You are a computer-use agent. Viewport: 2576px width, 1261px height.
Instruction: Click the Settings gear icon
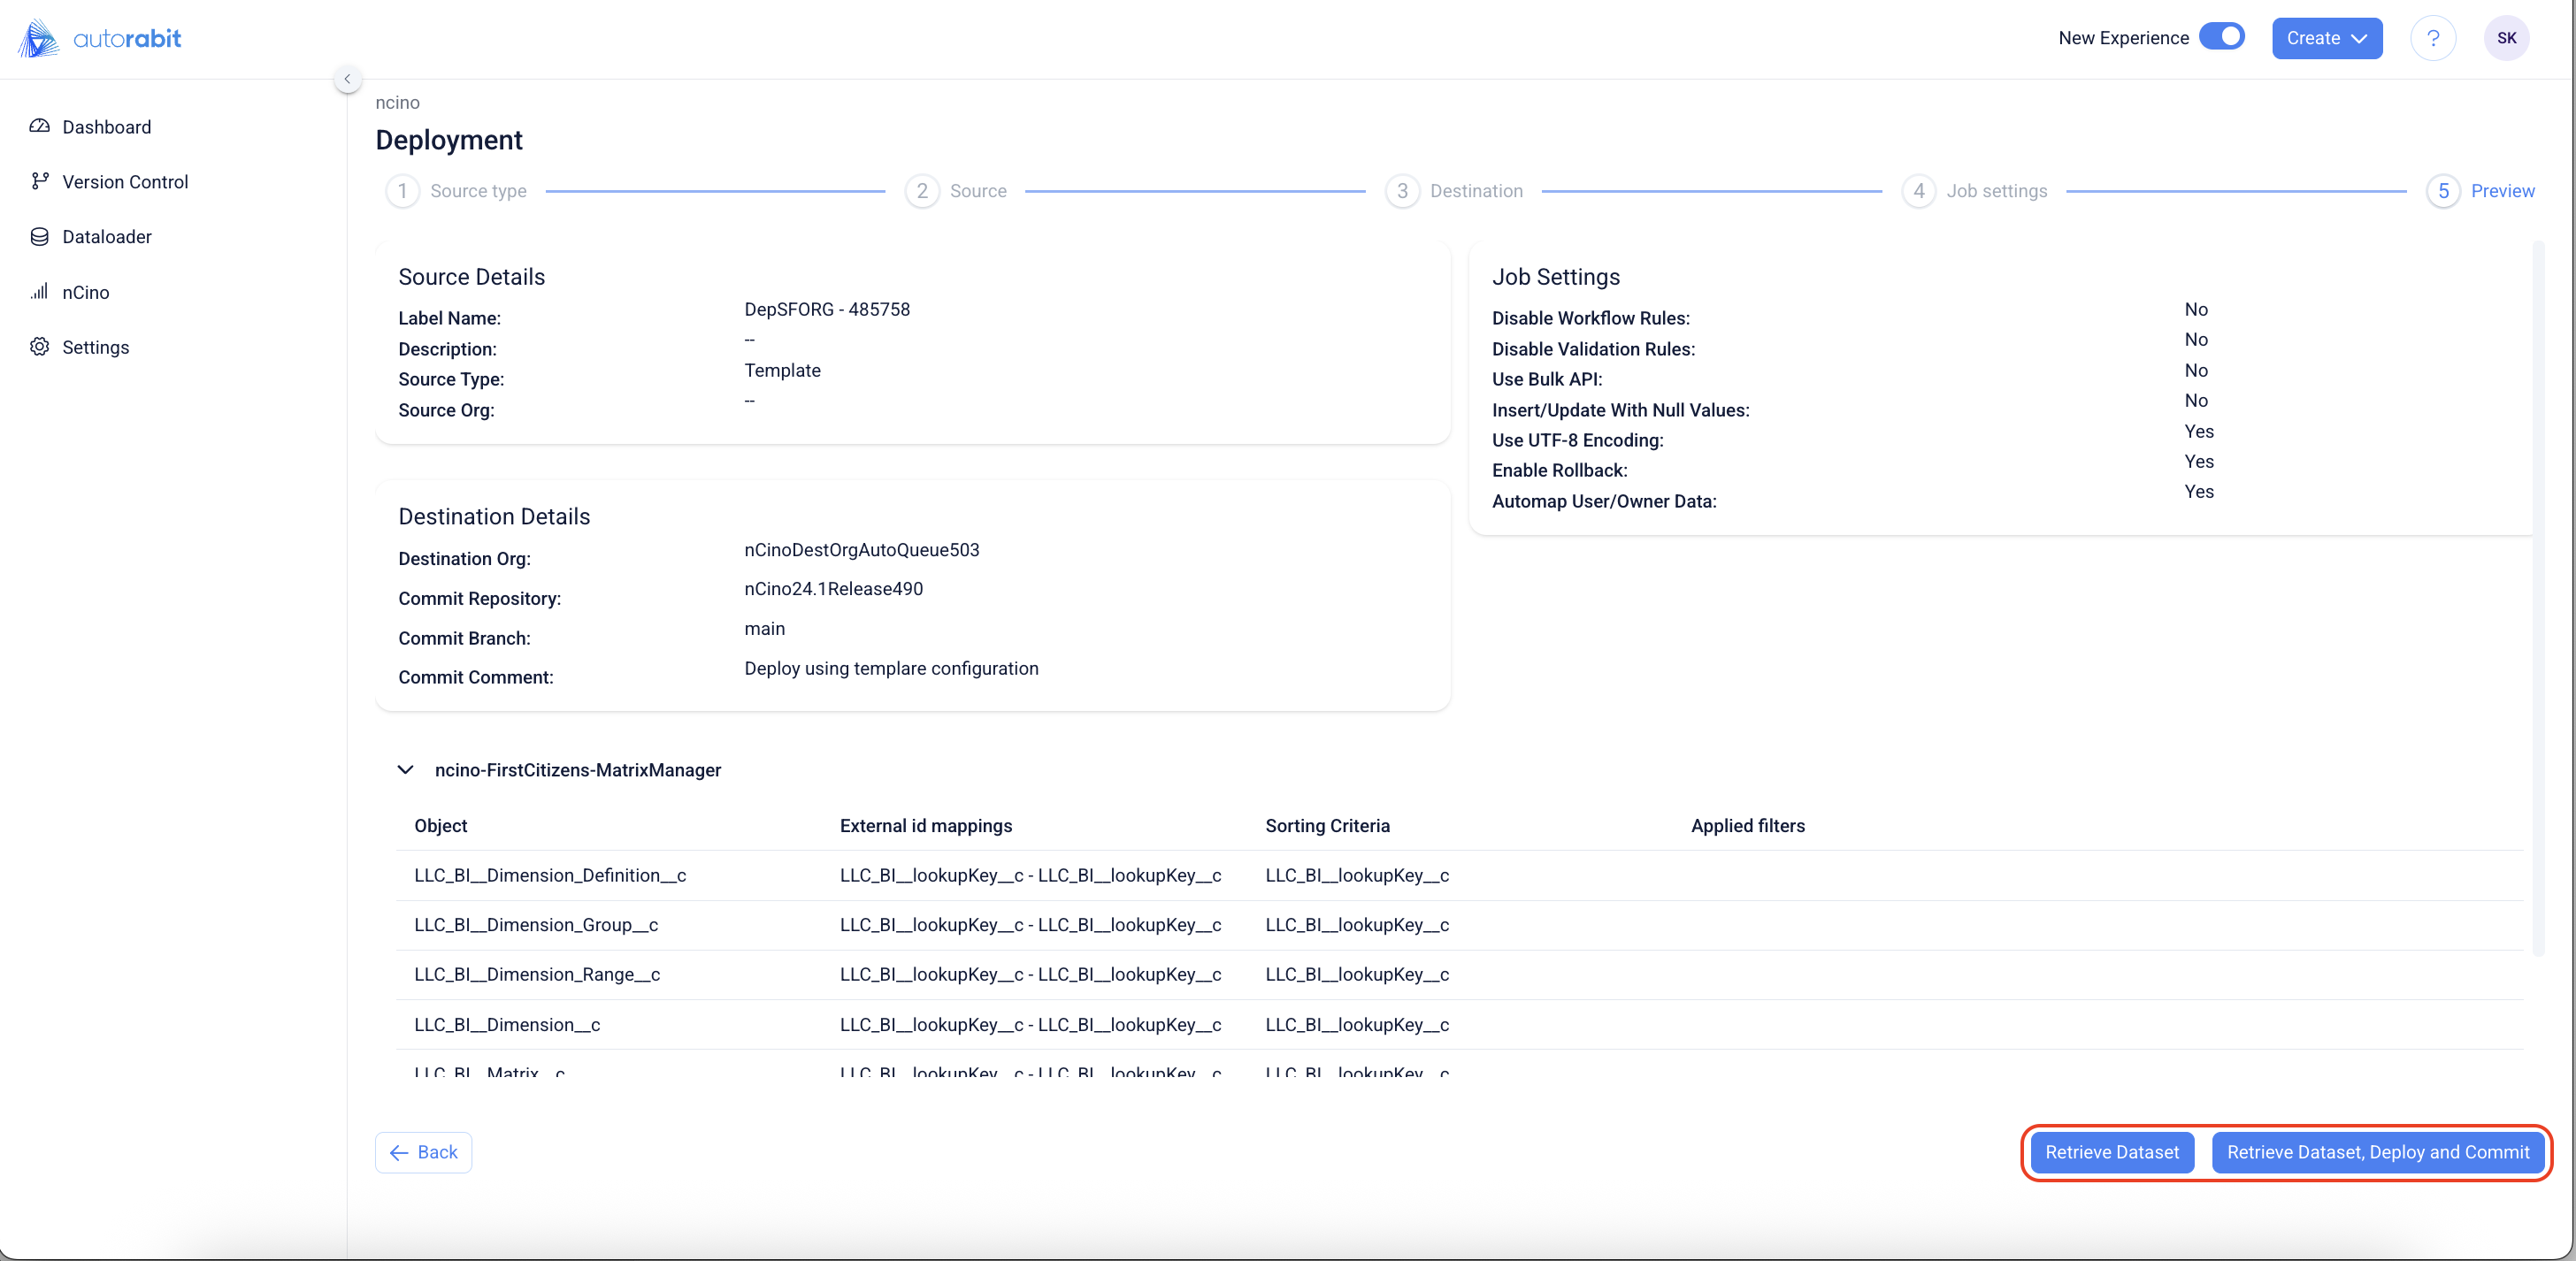39,347
